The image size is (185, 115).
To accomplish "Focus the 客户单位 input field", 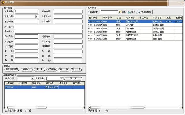I will point(49,27).
